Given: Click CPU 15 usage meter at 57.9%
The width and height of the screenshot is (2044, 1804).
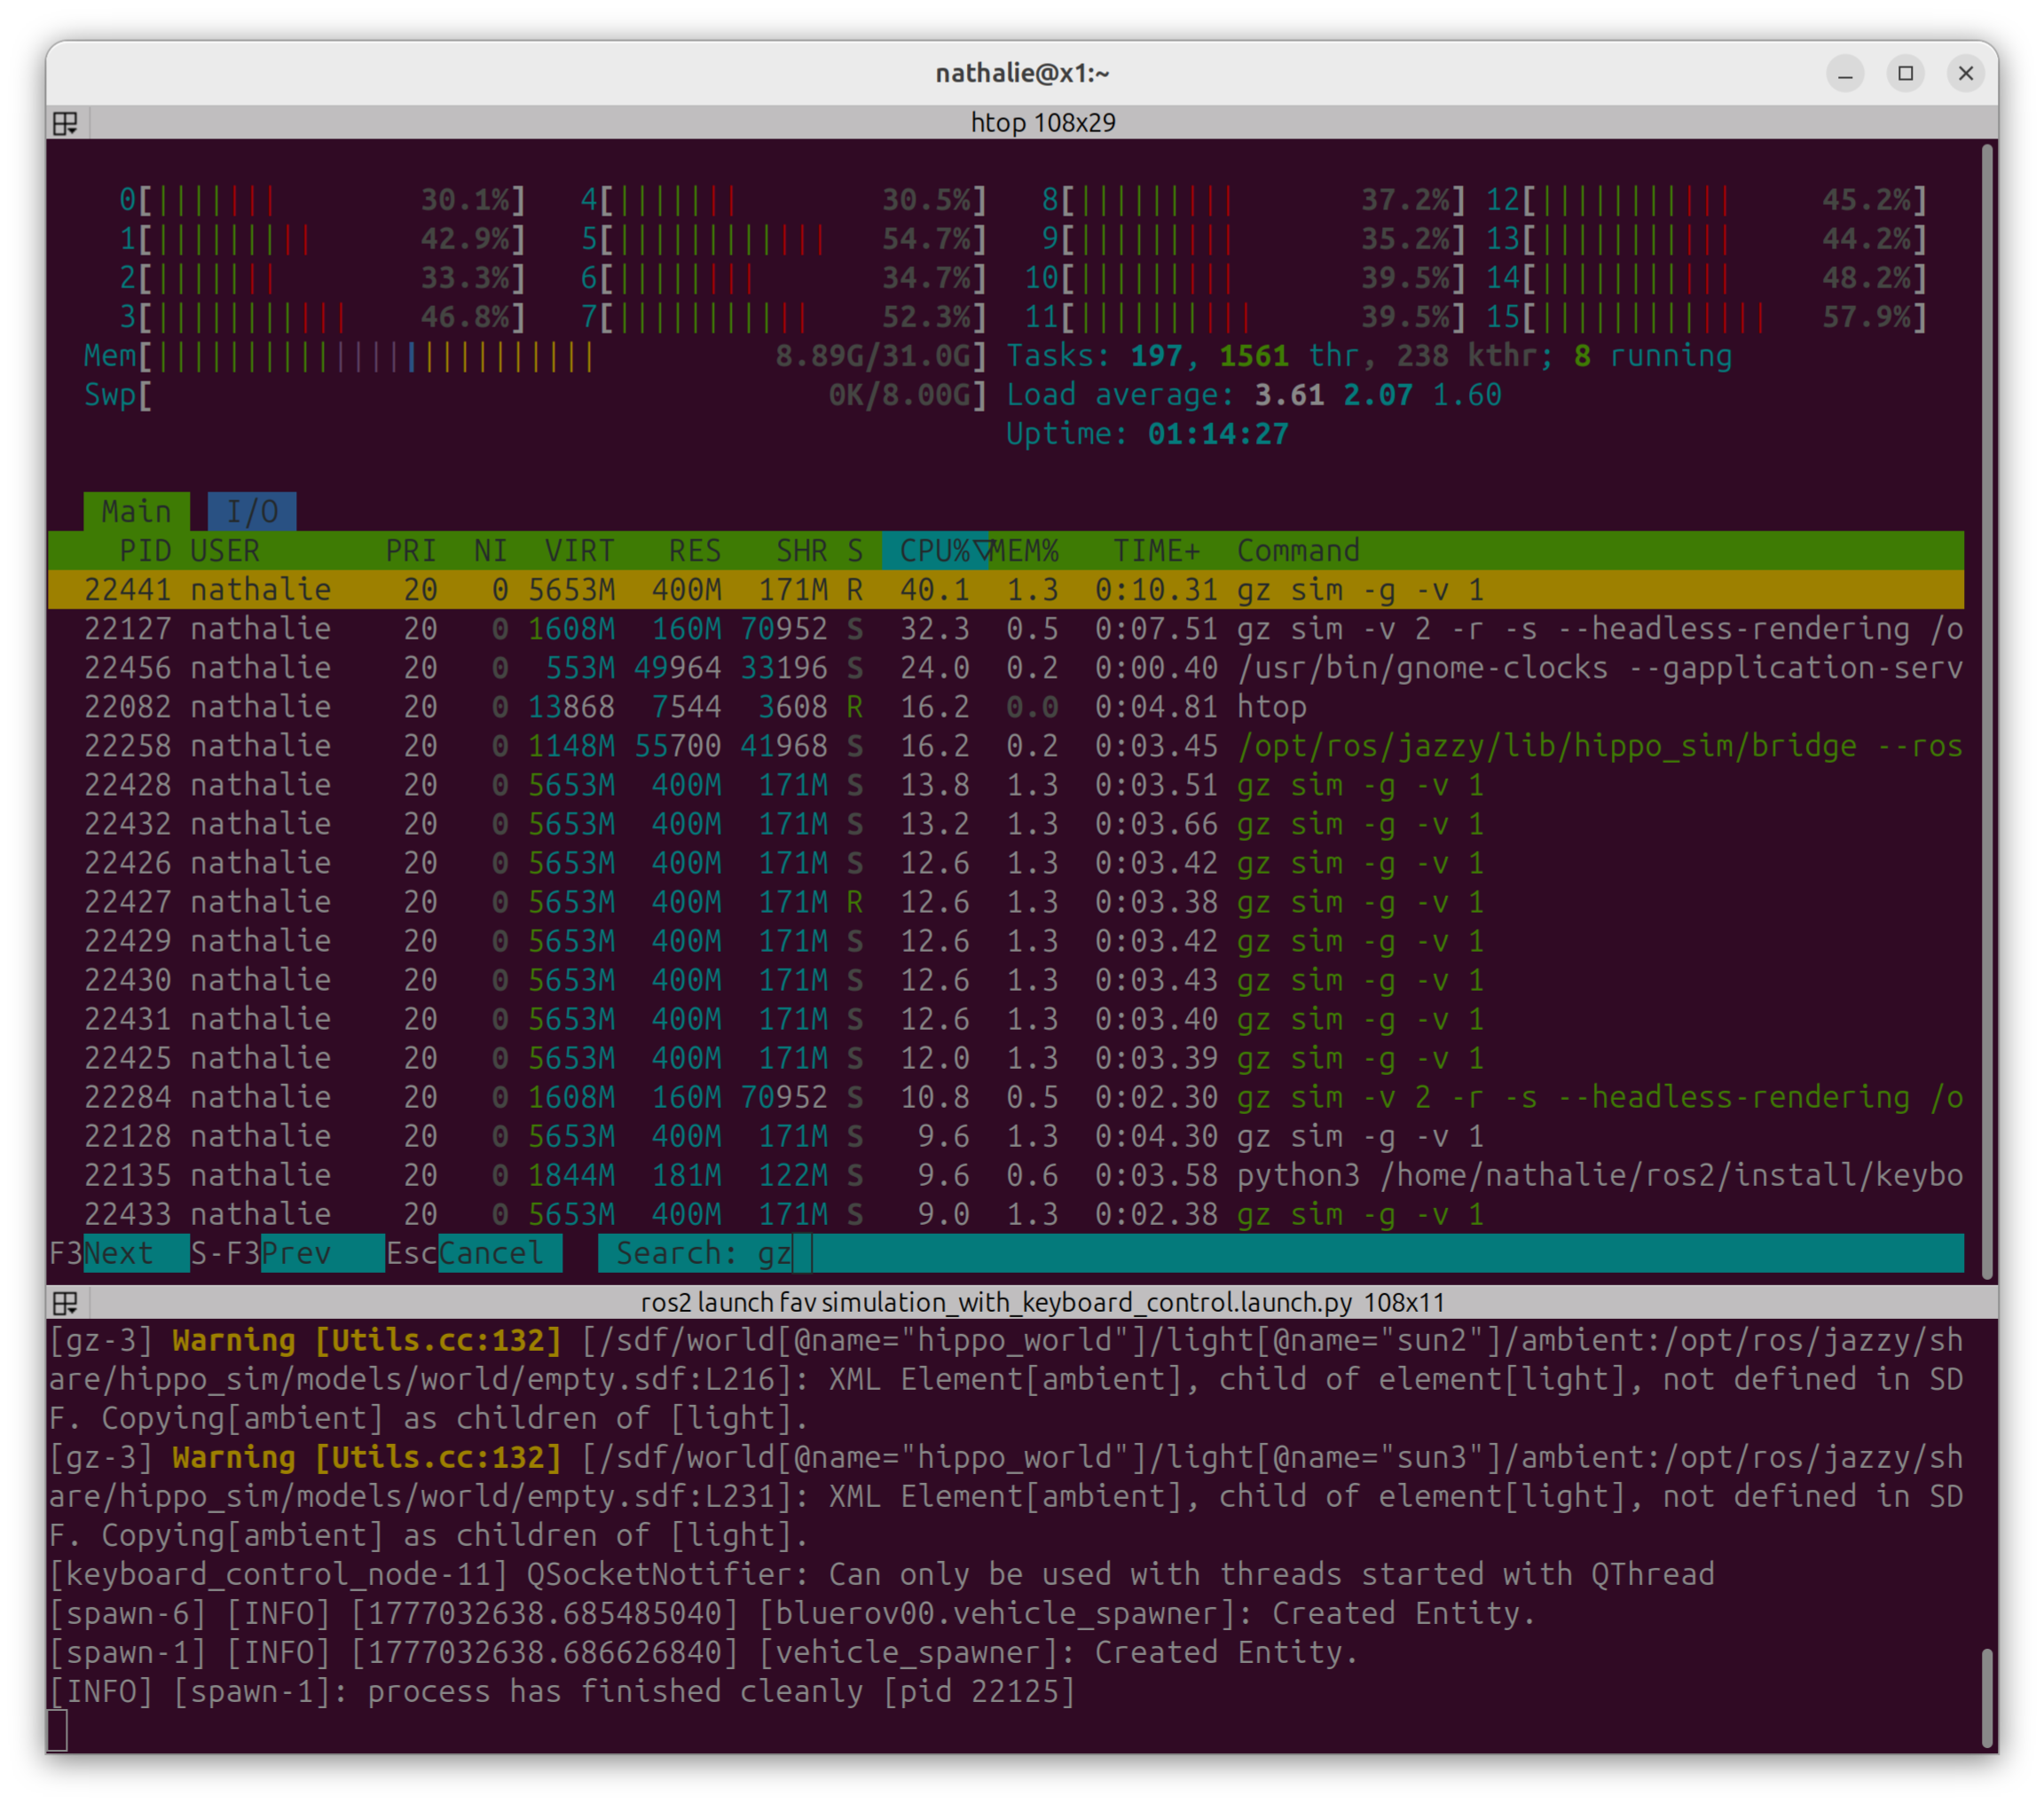Looking at the screenshot, I should 1706,317.
